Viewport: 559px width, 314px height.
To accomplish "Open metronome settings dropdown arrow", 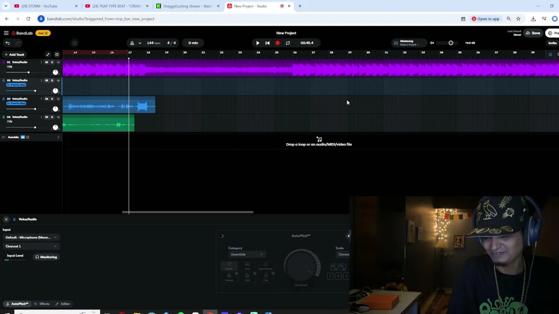I will (x=140, y=43).
